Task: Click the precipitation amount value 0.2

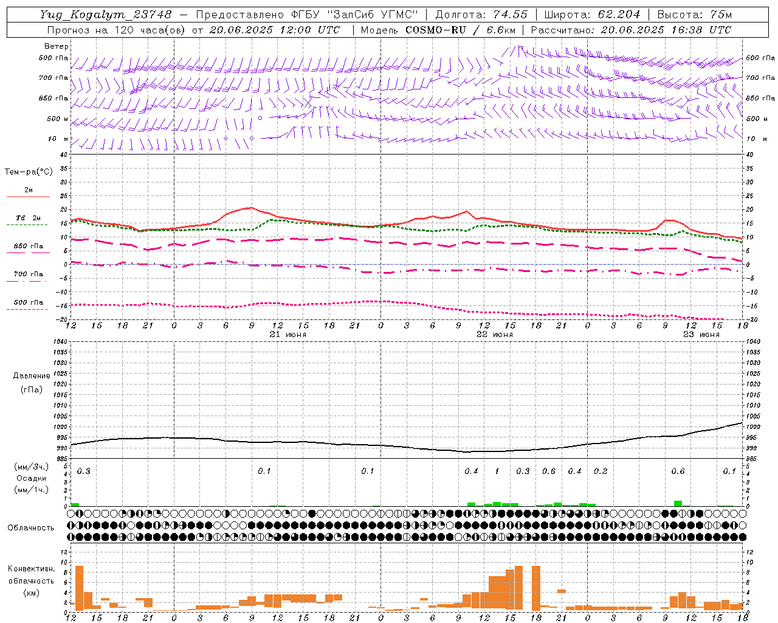Action: click(601, 471)
